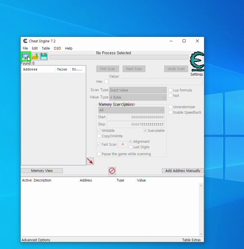Click the address table Address column header

97,180
